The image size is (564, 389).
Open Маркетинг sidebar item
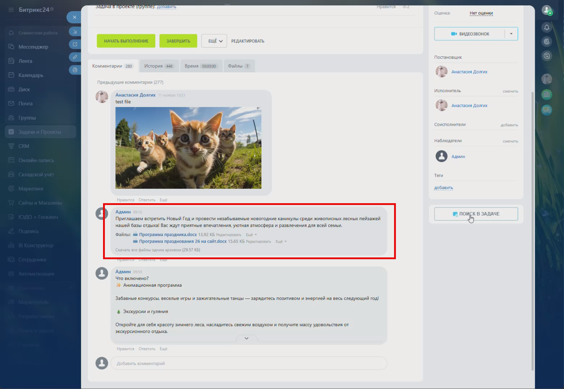31,189
